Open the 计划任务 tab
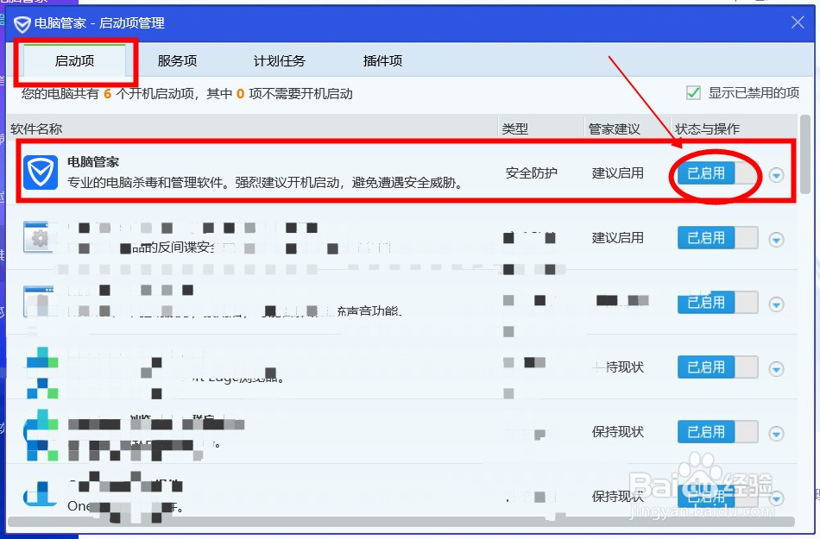This screenshot has height=539, width=820. coord(280,60)
